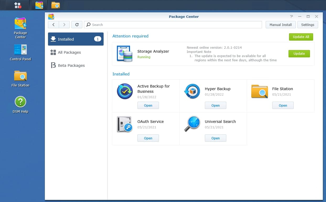Viewport: 326px width, 202px height.
Task: Click the File Station package icon
Action: coord(260,91)
